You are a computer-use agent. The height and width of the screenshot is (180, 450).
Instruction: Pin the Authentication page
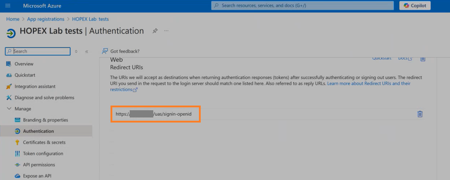click(x=155, y=31)
